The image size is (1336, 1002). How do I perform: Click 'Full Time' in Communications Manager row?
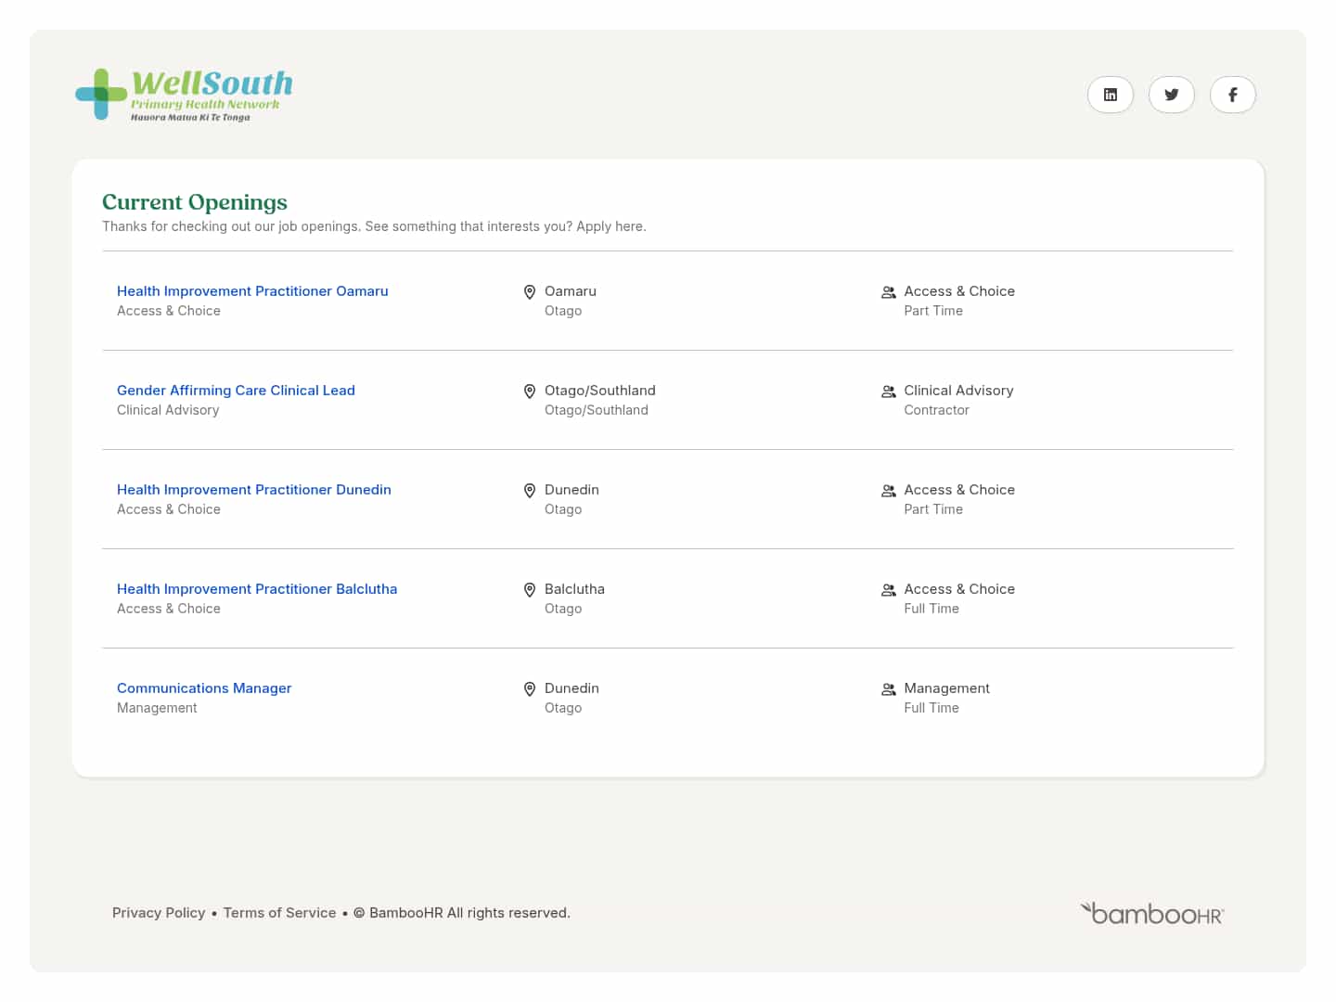(931, 708)
